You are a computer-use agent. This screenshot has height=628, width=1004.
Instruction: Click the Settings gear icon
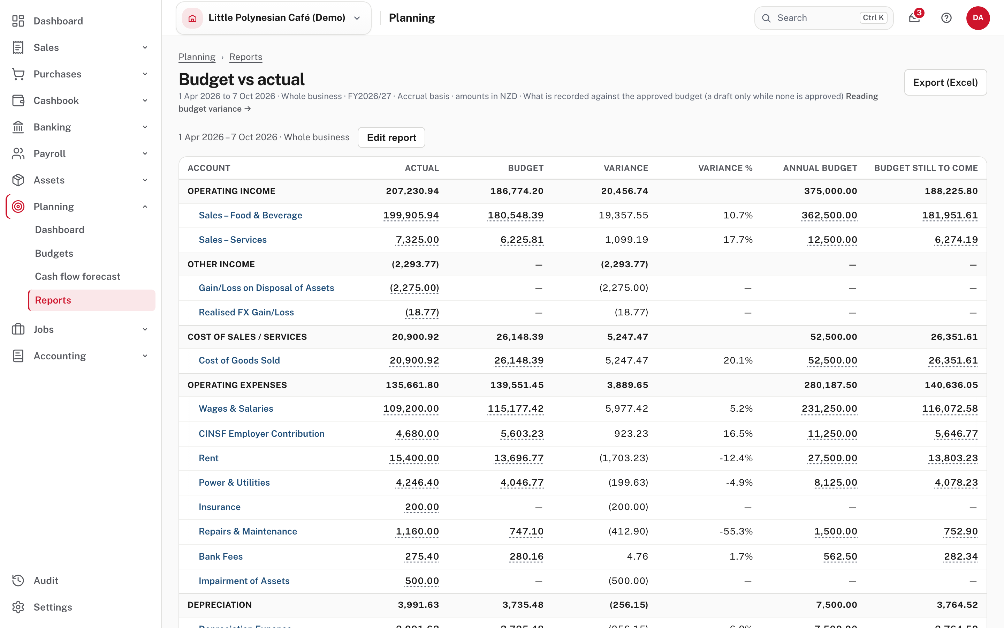click(18, 607)
